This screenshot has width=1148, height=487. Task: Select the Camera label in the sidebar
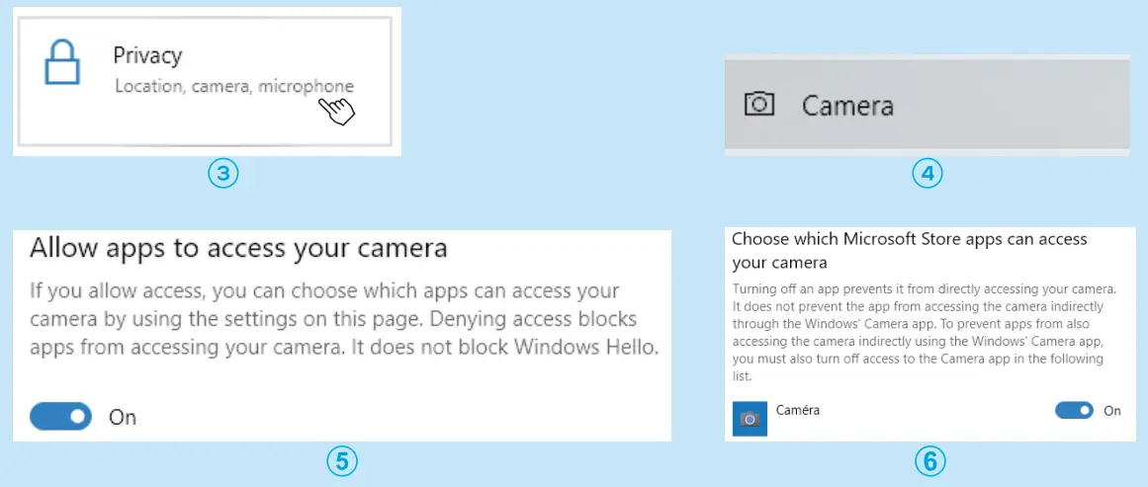click(847, 106)
